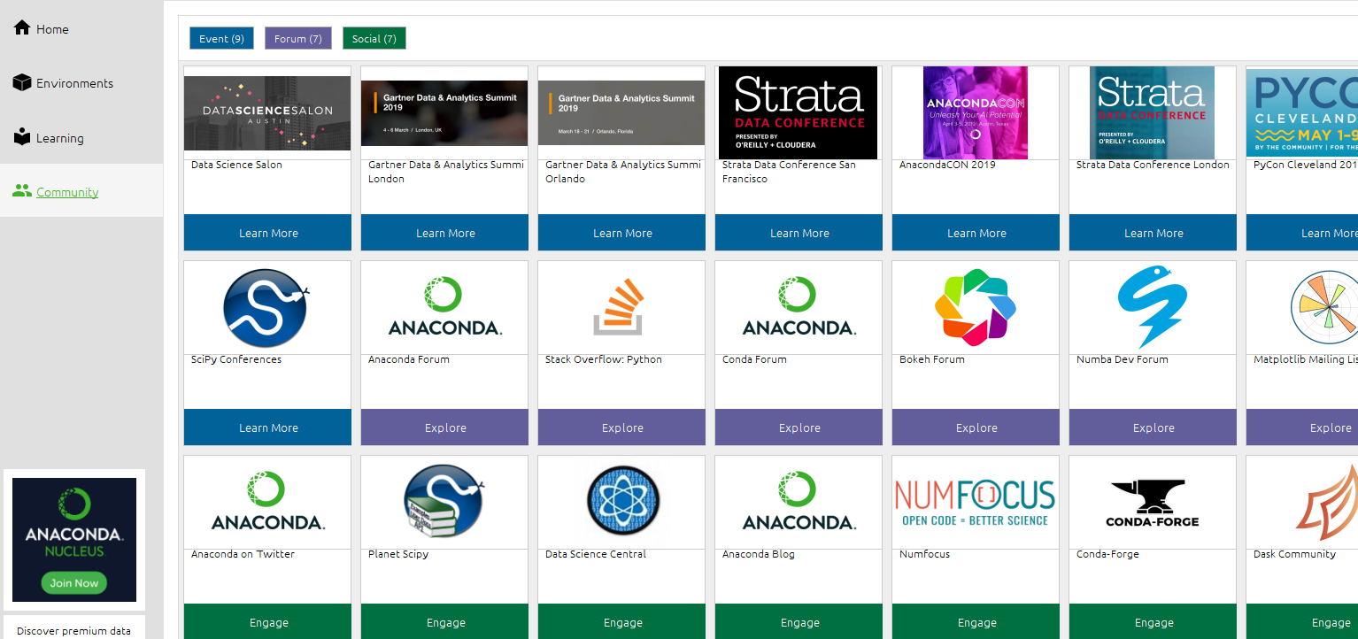This screenshot has height=639, width=1358.
Task: Click the 'Stack Overflow: Python' title text
Action: (604, 359)
